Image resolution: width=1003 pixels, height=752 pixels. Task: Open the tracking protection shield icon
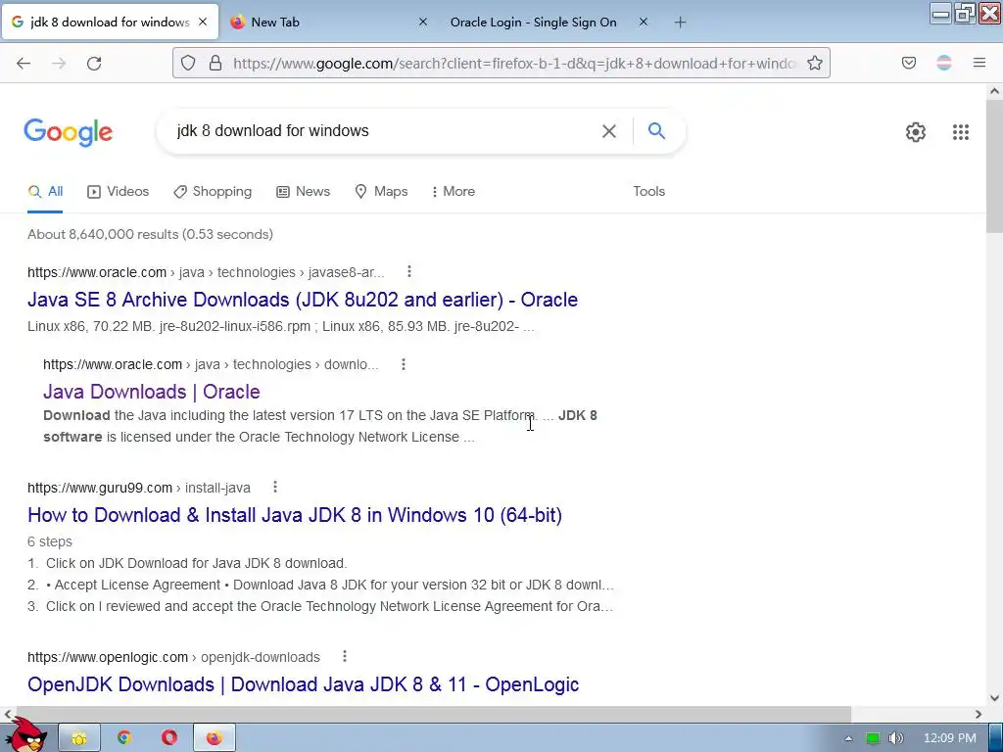(187, 63)
